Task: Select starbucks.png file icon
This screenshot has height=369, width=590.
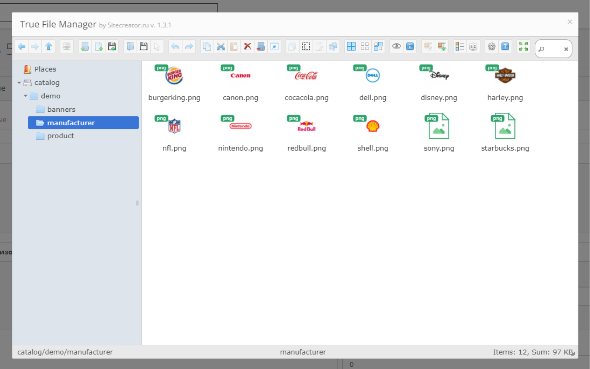Action: (x=505, y=126)
